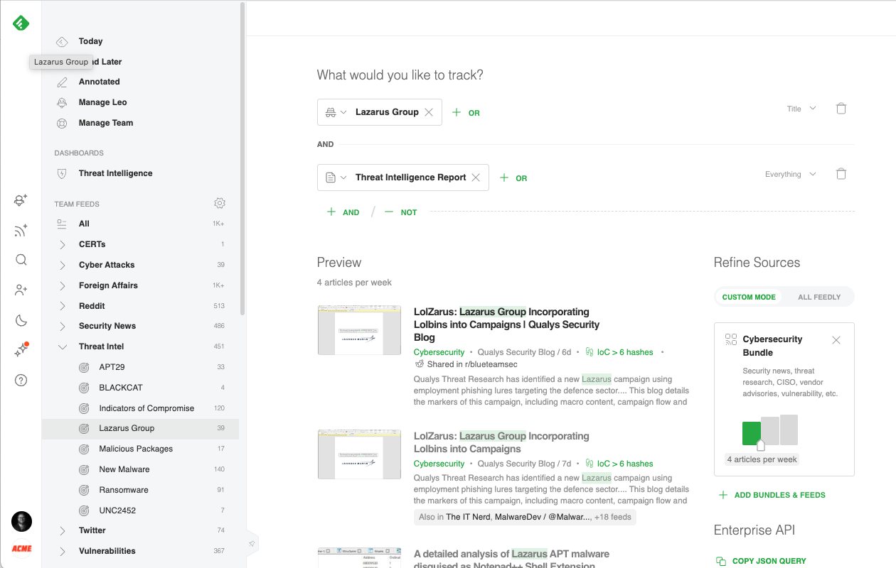
Task: Open Team Feeds settings gear
Action: (x=220, y=204)
